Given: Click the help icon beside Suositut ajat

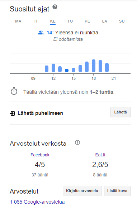Looking at the screenshot, I should click(55, 7).
